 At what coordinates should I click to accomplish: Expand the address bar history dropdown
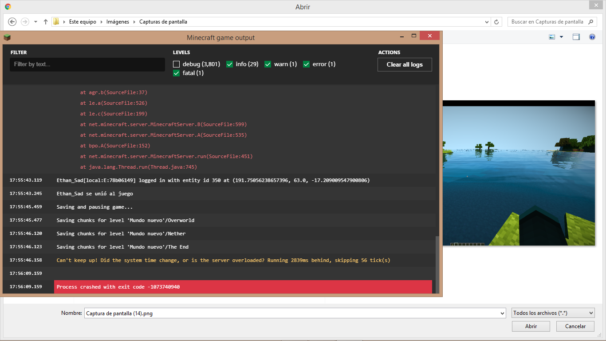coord(487,22)
